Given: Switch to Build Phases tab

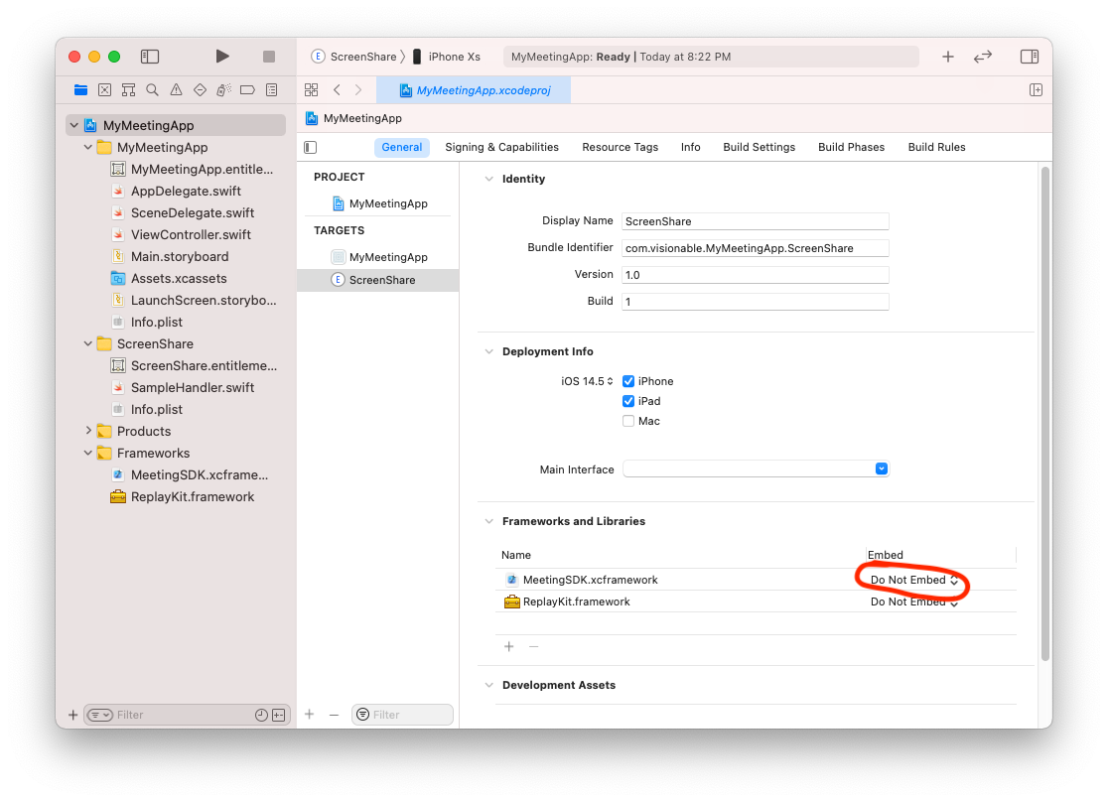Looking at the screenshot, I should click(x=851, y=147).
